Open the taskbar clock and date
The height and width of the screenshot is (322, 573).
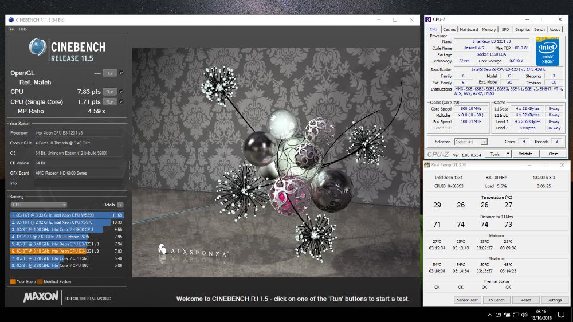(x=541, y=315)
